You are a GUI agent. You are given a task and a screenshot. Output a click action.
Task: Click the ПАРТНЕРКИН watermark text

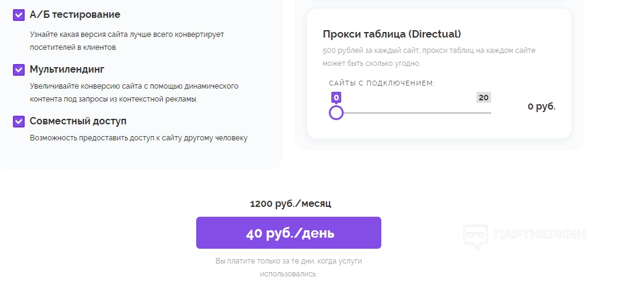pyautogui.click(x=540, y=235)
